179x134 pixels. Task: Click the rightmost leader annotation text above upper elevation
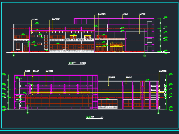(x=143, y=14)
